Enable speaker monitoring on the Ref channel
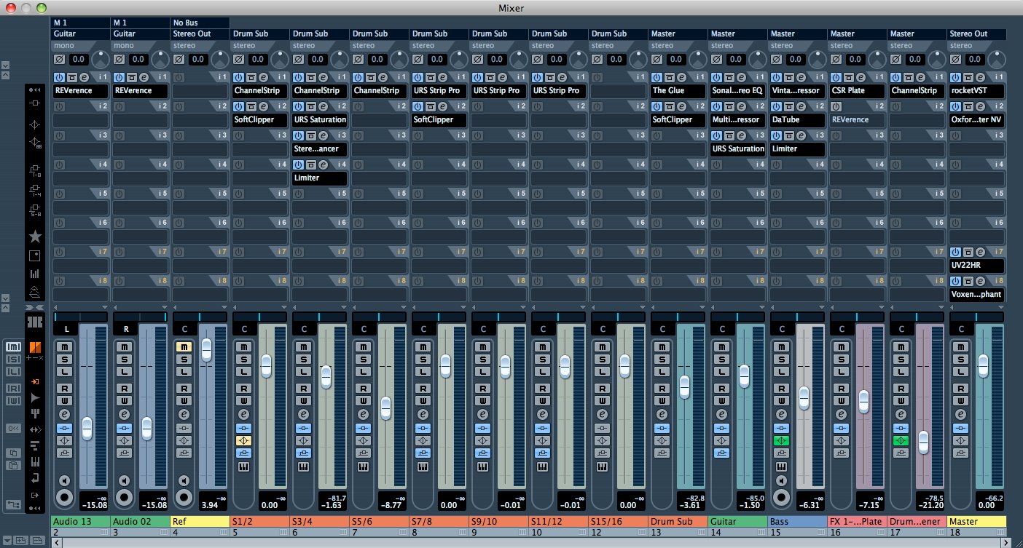Screen dimensions: 1023x548 (x=184, y=480)
